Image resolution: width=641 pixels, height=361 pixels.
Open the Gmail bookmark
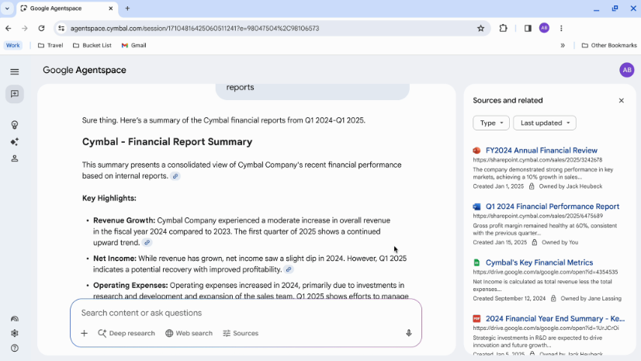tap(133, 45)
